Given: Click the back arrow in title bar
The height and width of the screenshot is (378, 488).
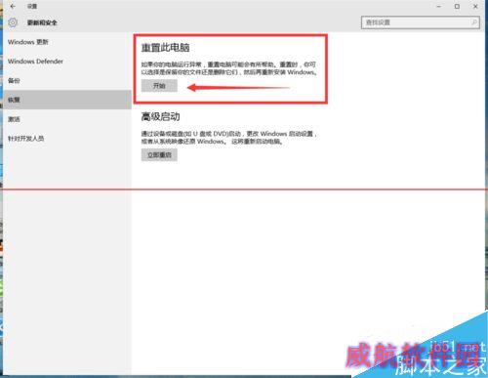Looking at the screenshot, I should 13,6.
